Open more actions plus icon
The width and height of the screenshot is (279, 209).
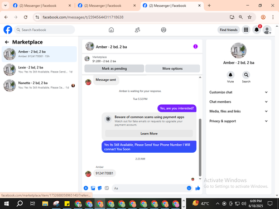[x=86, y=188]
